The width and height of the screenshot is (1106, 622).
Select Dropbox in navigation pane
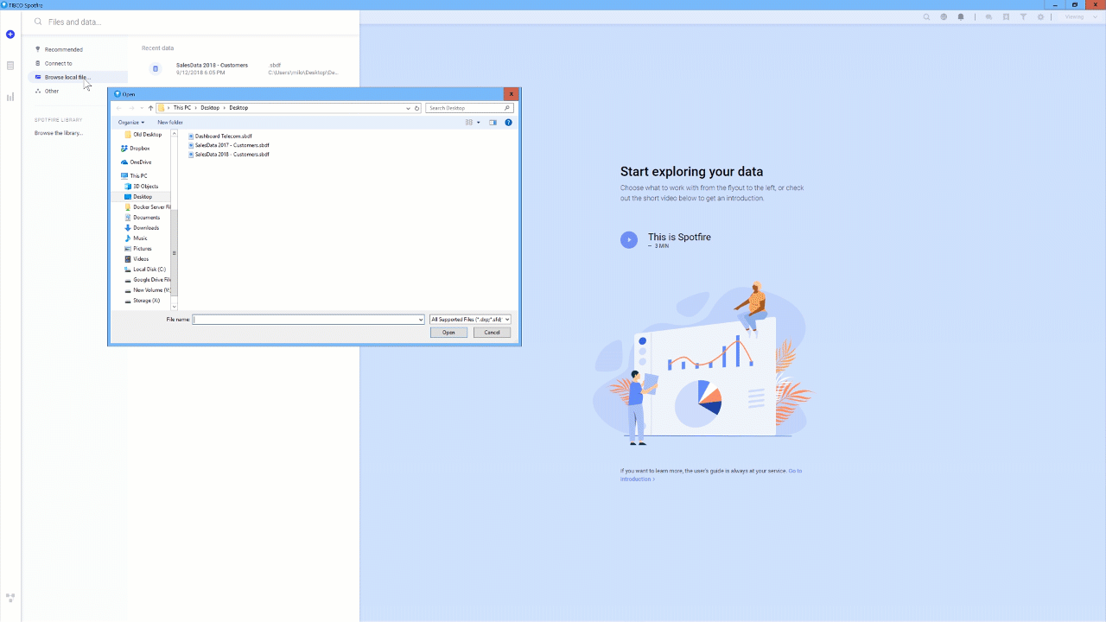click(x=135, y=149)
